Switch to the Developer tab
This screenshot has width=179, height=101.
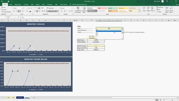pos(50,4)
